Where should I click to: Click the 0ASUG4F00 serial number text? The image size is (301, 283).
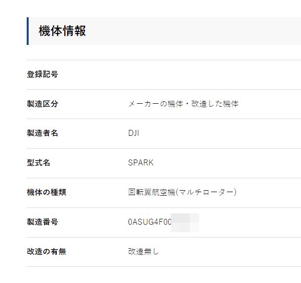(149, 222)
